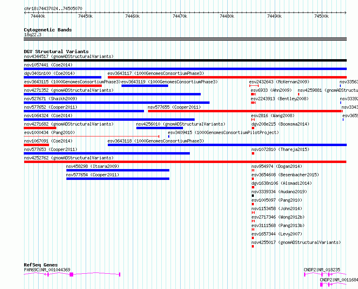Open esv3643118 variant label

(156, 141)
